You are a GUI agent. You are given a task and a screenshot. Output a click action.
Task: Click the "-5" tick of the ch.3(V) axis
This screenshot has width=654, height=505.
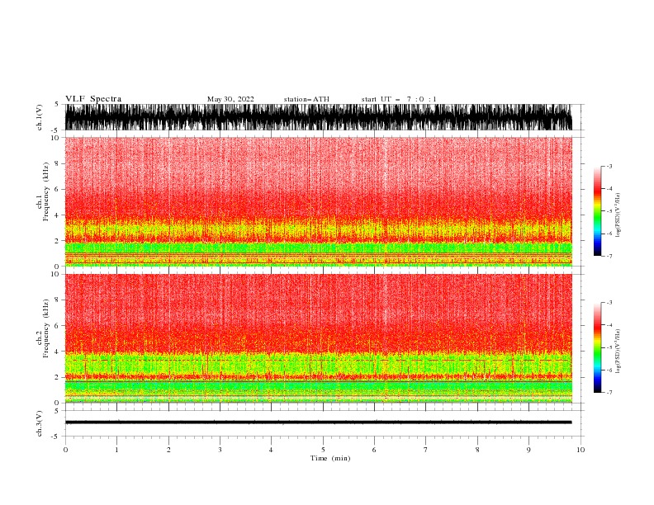coord(55,437)
